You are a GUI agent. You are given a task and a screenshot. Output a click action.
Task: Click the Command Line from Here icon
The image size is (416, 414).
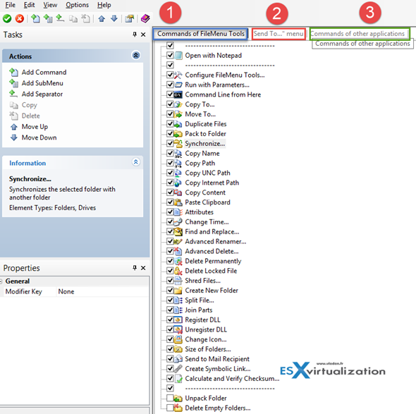click(178, 95)
